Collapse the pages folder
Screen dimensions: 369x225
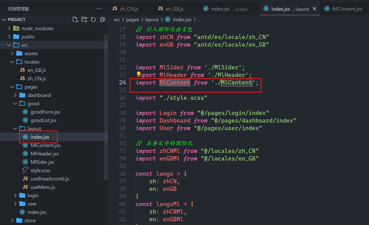coord(12,87)
